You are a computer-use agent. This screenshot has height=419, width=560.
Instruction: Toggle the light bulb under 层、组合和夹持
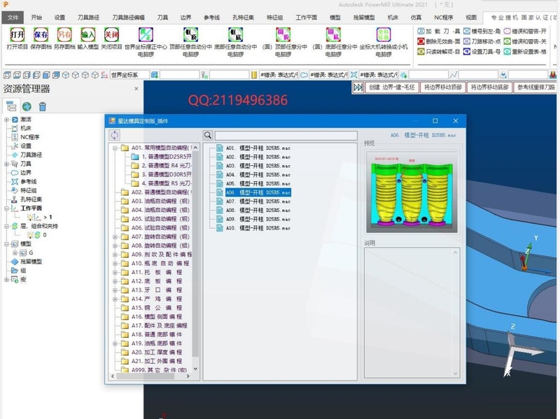pyautogui.click(x=29, y=236)
